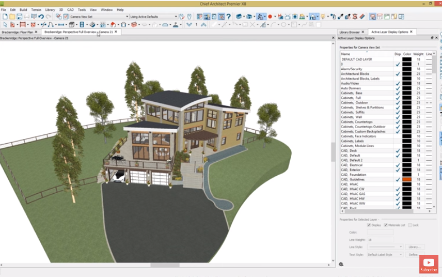The image size is (442, 277).
Task: Click the New file toolbar icon
Action: pos(5,17)
